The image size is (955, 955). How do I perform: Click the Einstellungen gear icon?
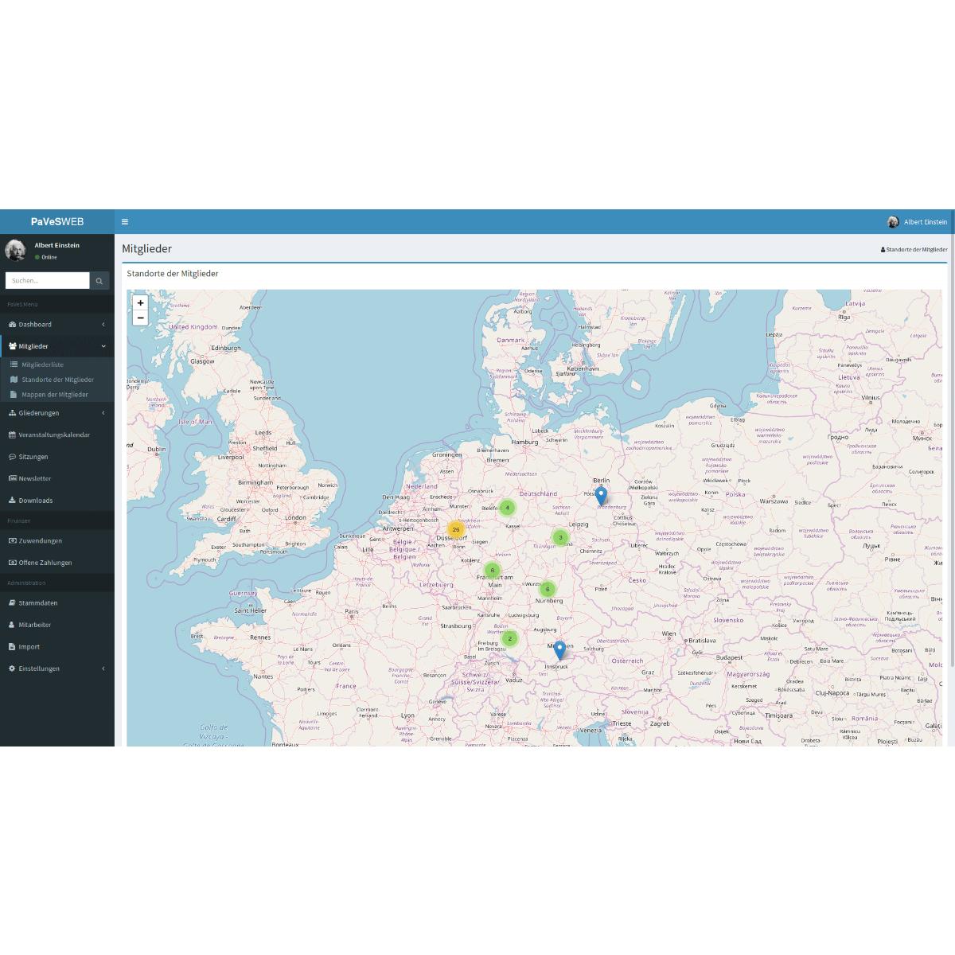pyautogui.click(x=12, y=668)
